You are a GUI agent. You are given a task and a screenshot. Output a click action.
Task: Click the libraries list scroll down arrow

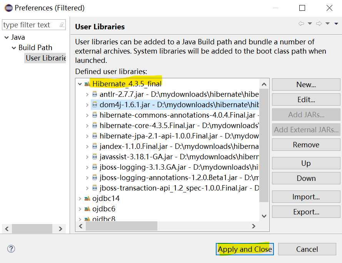pyautogui.click(x=264, y=216)
